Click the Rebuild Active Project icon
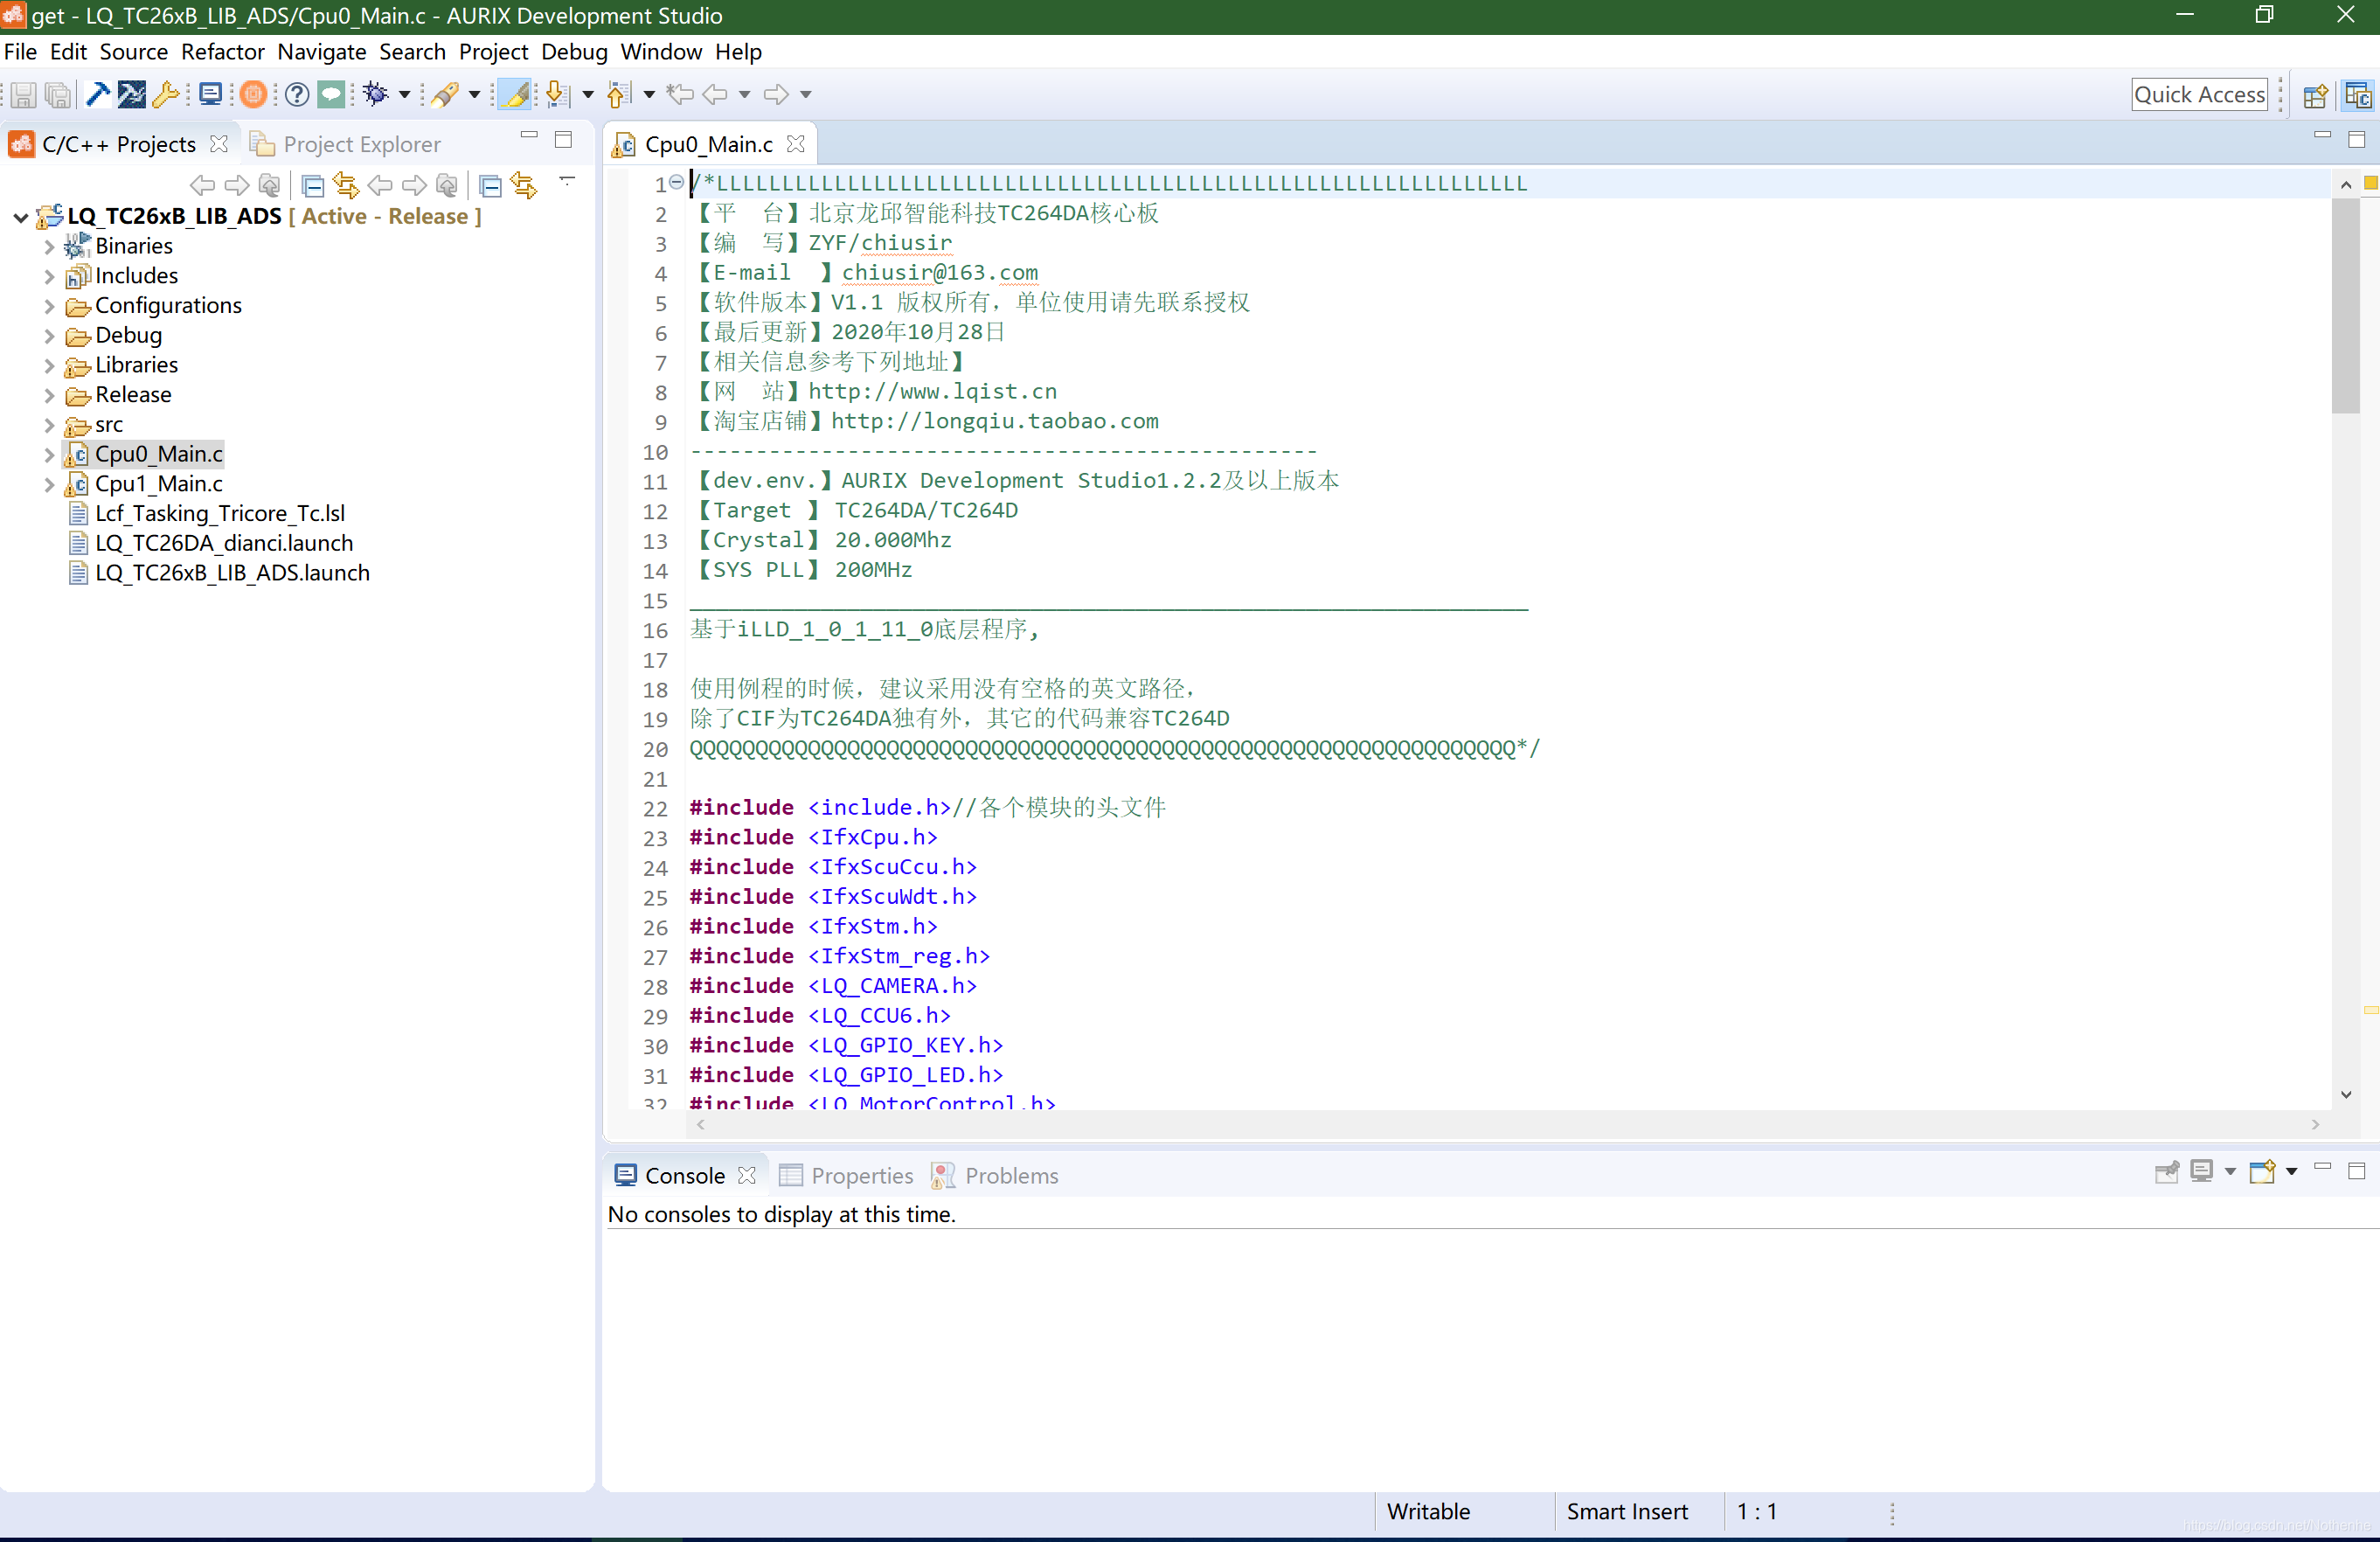Image resolution: width=2380 pixels, height=1542 pixels. coord(131,94)
